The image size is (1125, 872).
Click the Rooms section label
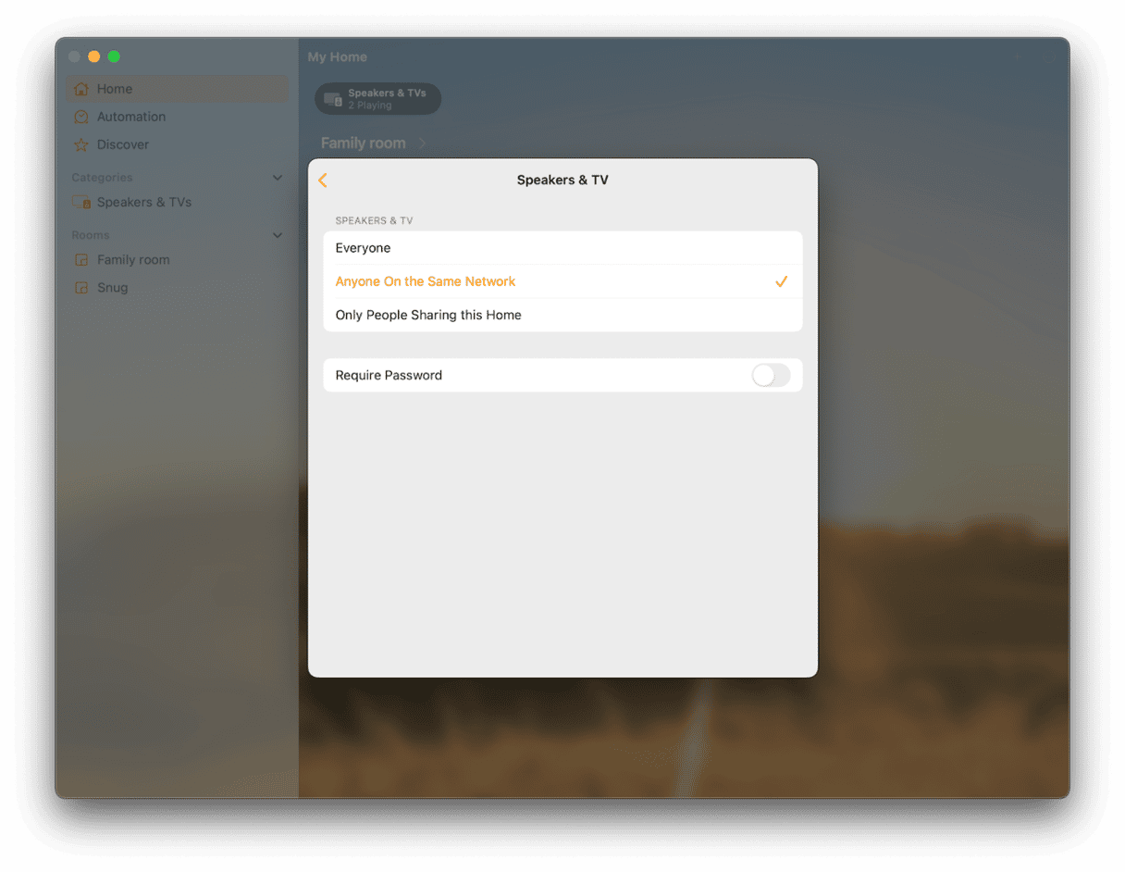point(91,235)
